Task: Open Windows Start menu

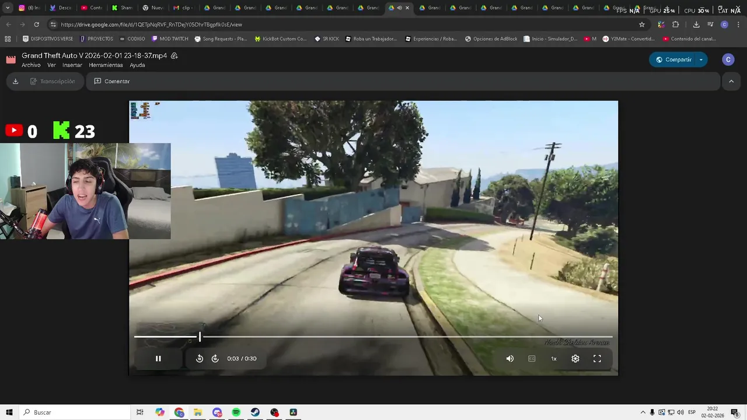Action: [9, 412]
